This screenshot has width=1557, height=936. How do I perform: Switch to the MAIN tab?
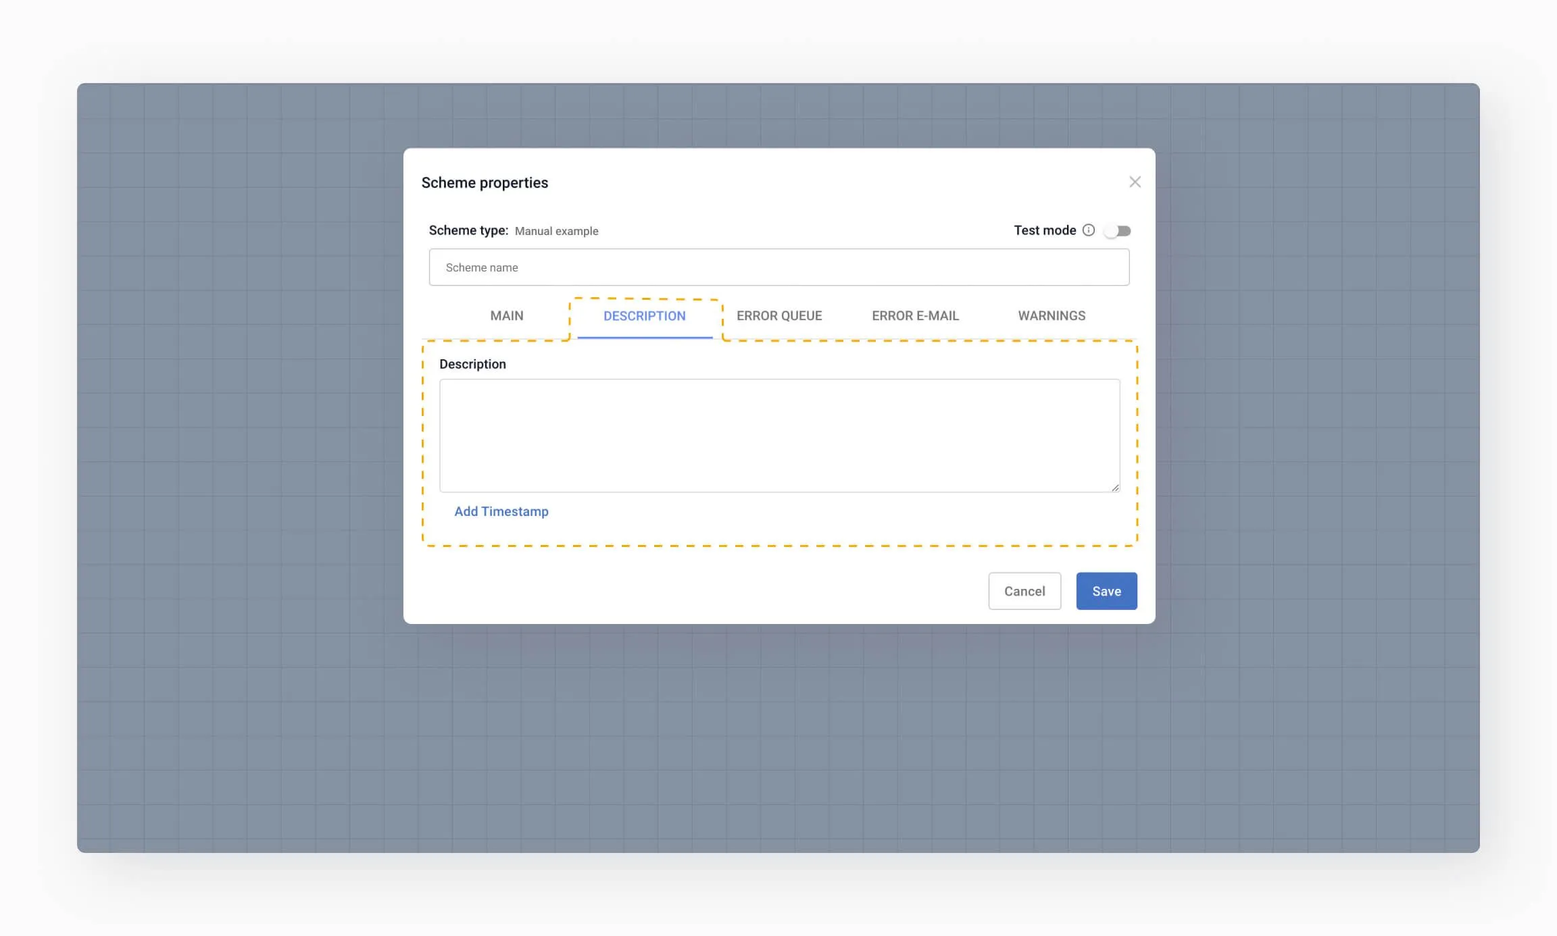click(507, 316)
